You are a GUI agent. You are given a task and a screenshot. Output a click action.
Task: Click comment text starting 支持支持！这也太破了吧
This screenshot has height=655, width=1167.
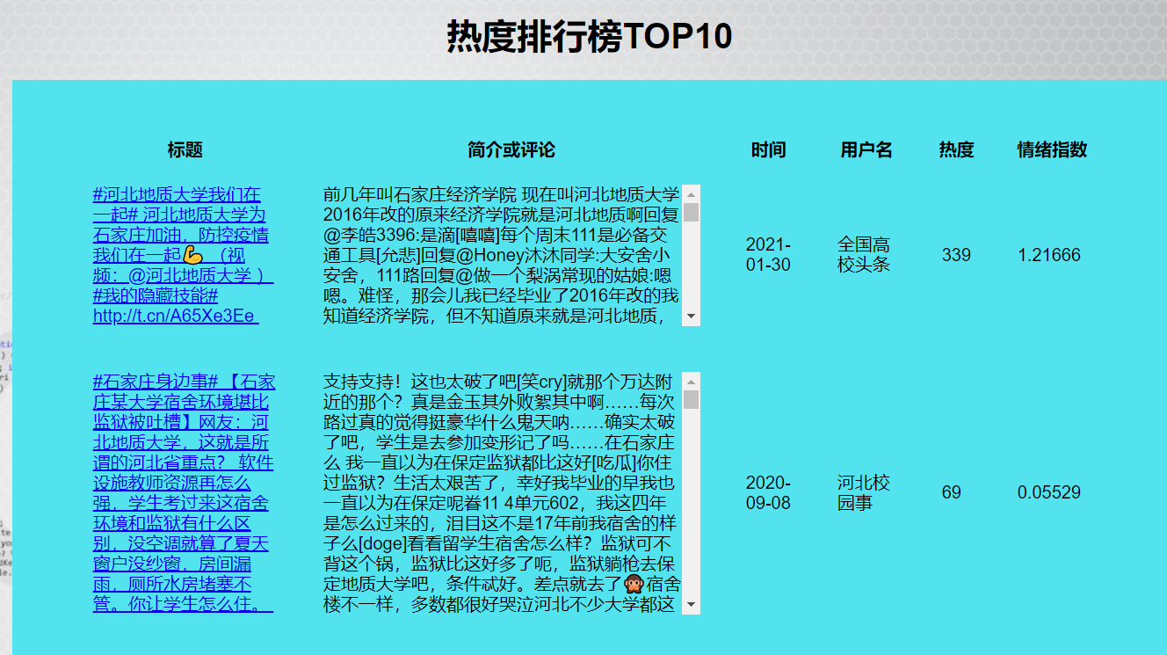coord(501,492)
